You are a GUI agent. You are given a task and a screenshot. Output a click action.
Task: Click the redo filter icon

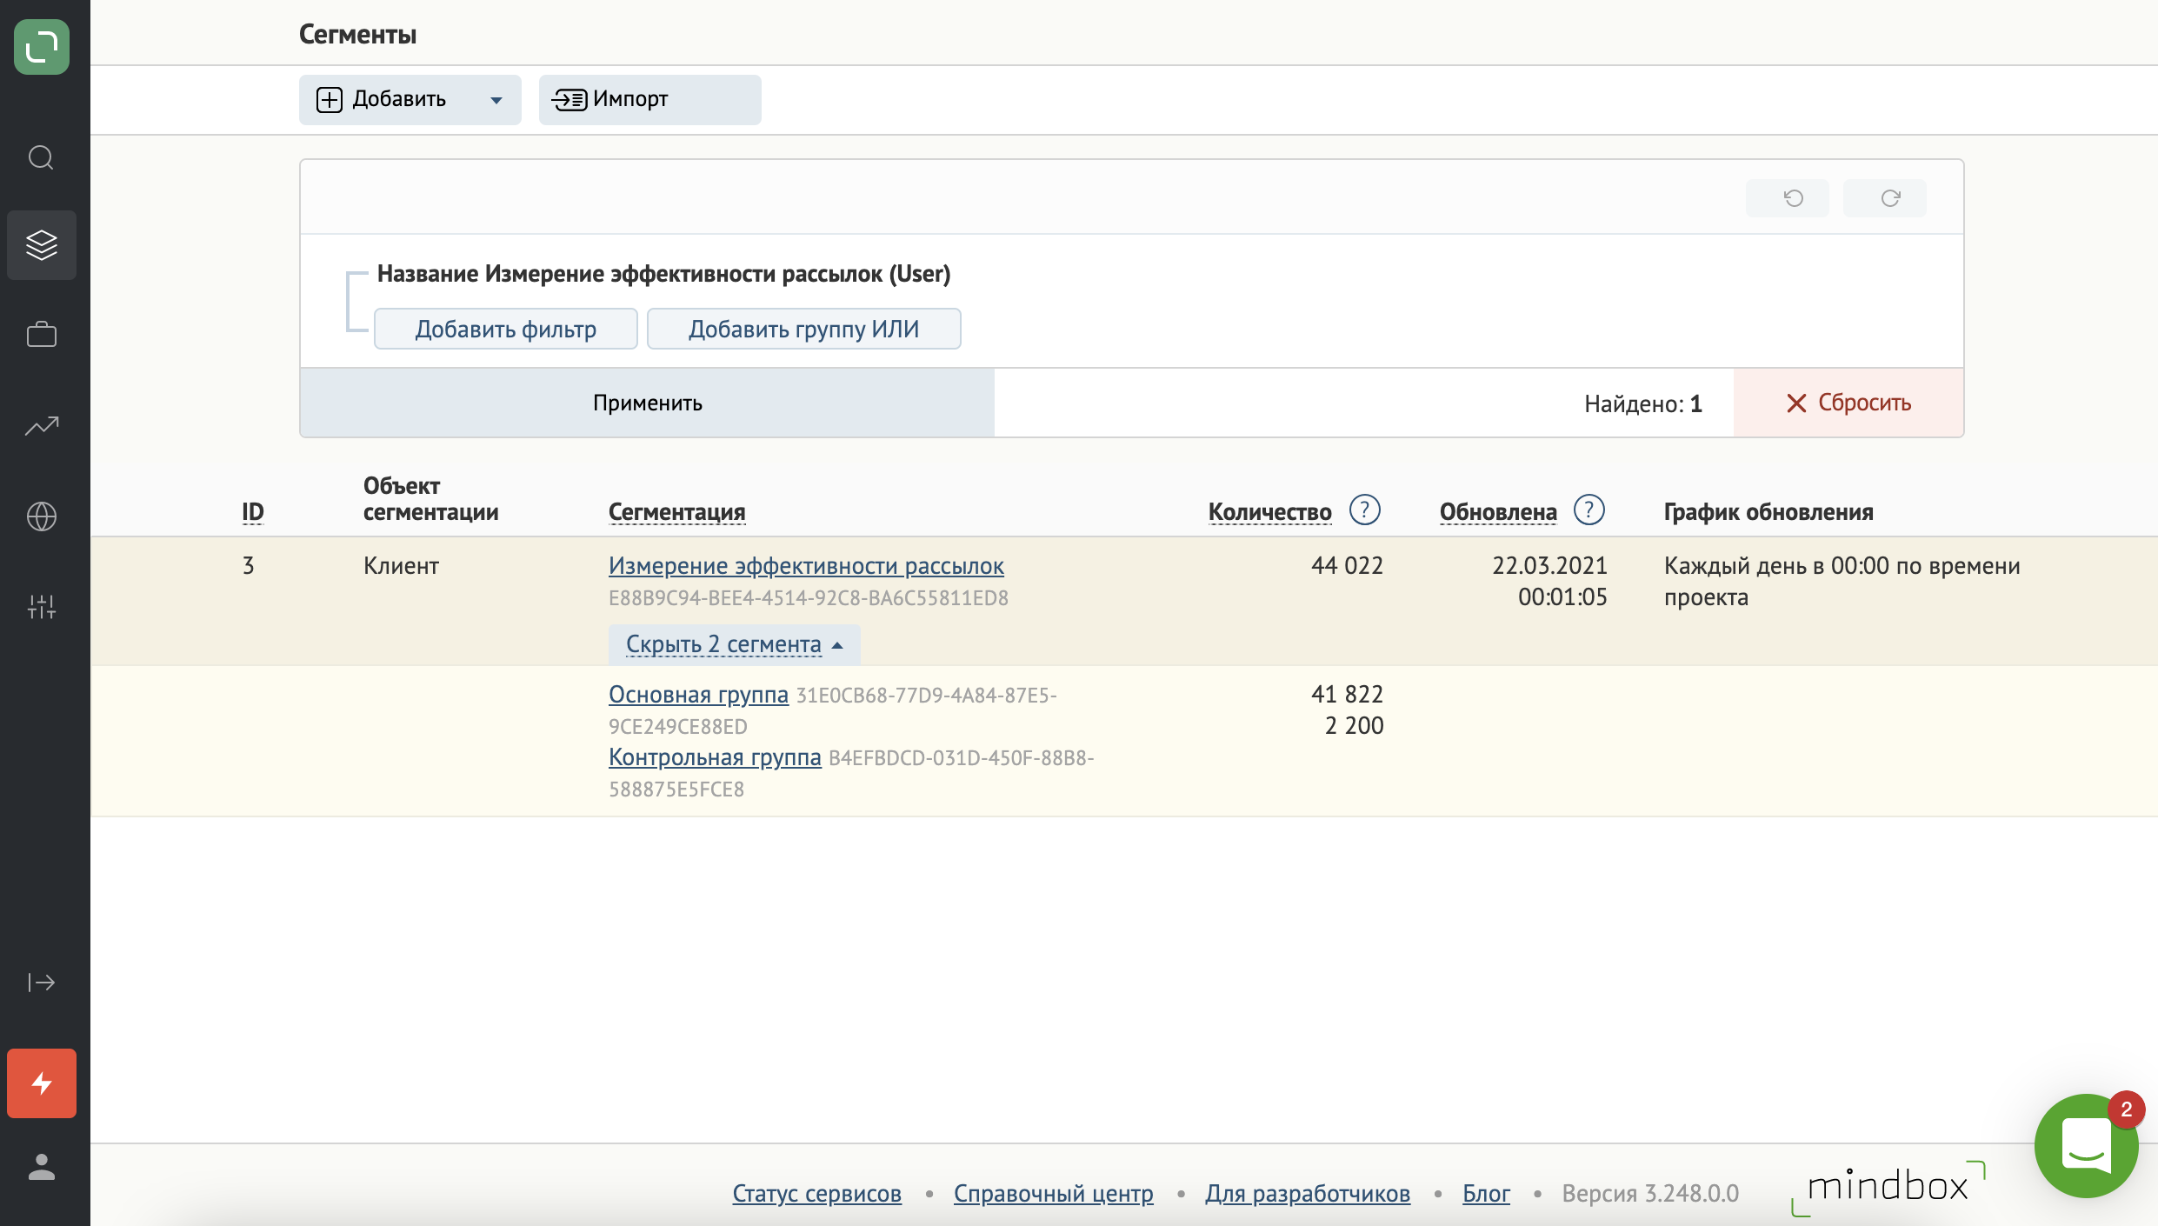coord(1884,198)
